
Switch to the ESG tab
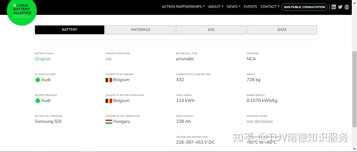click(211, 30)
